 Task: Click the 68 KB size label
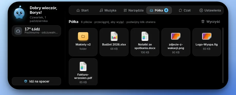tap(114, 49)
